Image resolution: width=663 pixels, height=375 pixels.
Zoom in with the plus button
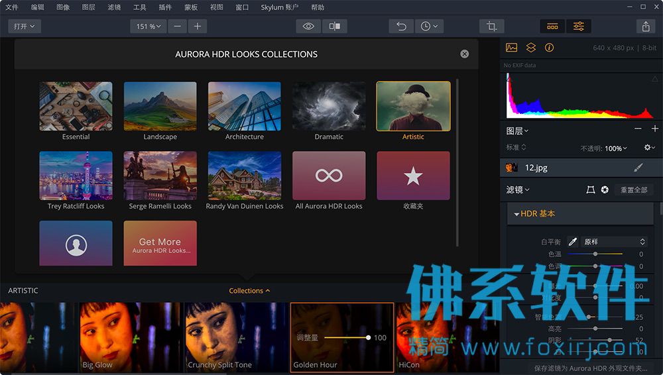[198, 27]
